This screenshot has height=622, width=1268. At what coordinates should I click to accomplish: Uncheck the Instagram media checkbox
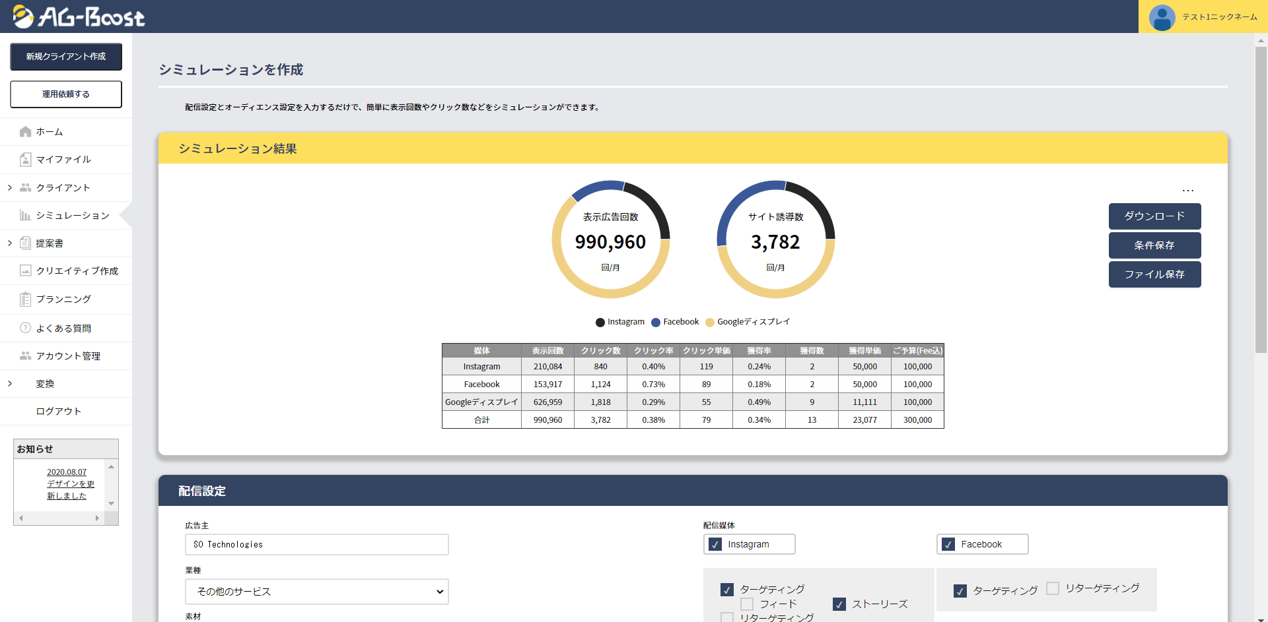pos(715,545)
